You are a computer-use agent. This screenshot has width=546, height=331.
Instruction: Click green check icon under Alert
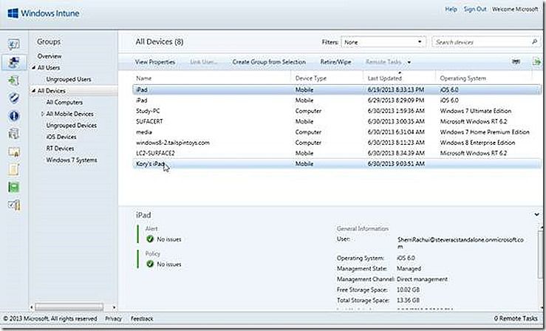click(150, 239)
